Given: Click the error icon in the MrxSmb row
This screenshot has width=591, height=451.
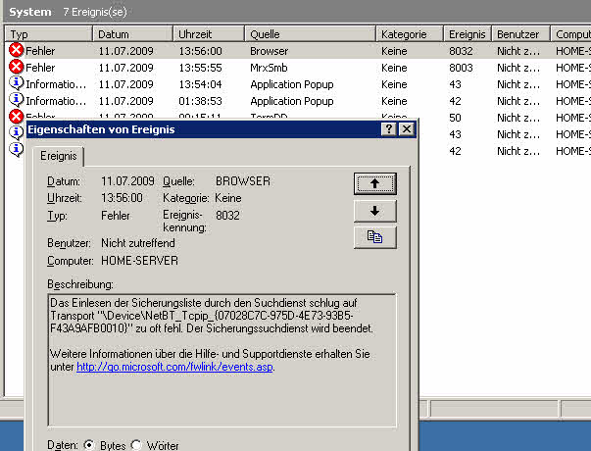Looking at the screenshot, I should (16, 67).
